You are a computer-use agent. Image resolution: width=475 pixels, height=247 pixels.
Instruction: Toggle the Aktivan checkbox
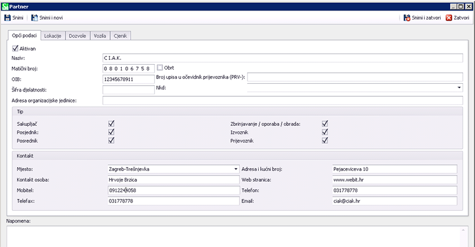15,48
